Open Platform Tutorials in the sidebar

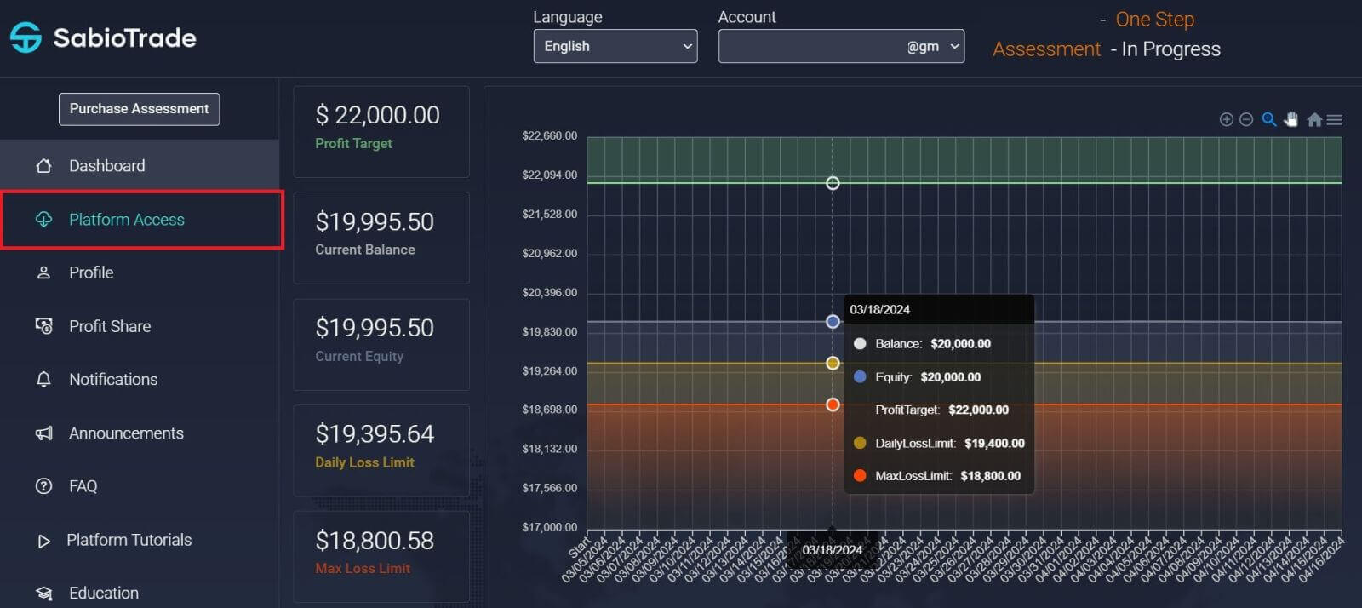coord(129,540)
